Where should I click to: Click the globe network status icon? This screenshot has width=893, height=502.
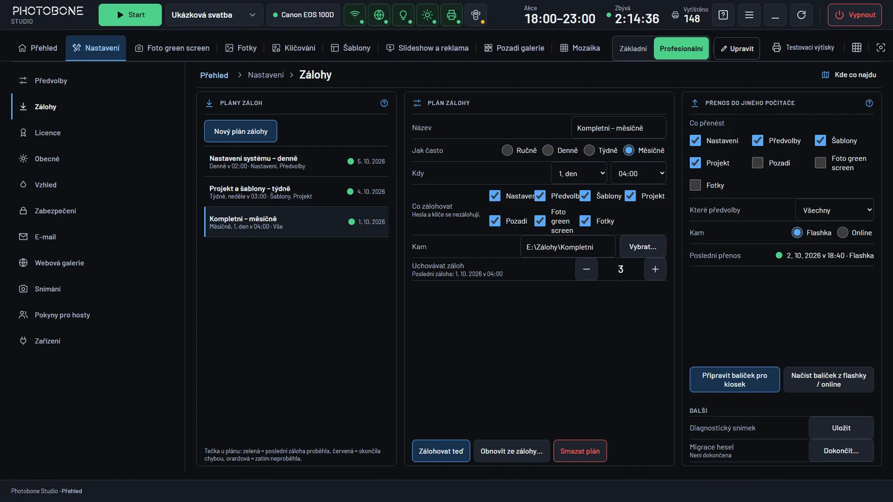[379, 15]
